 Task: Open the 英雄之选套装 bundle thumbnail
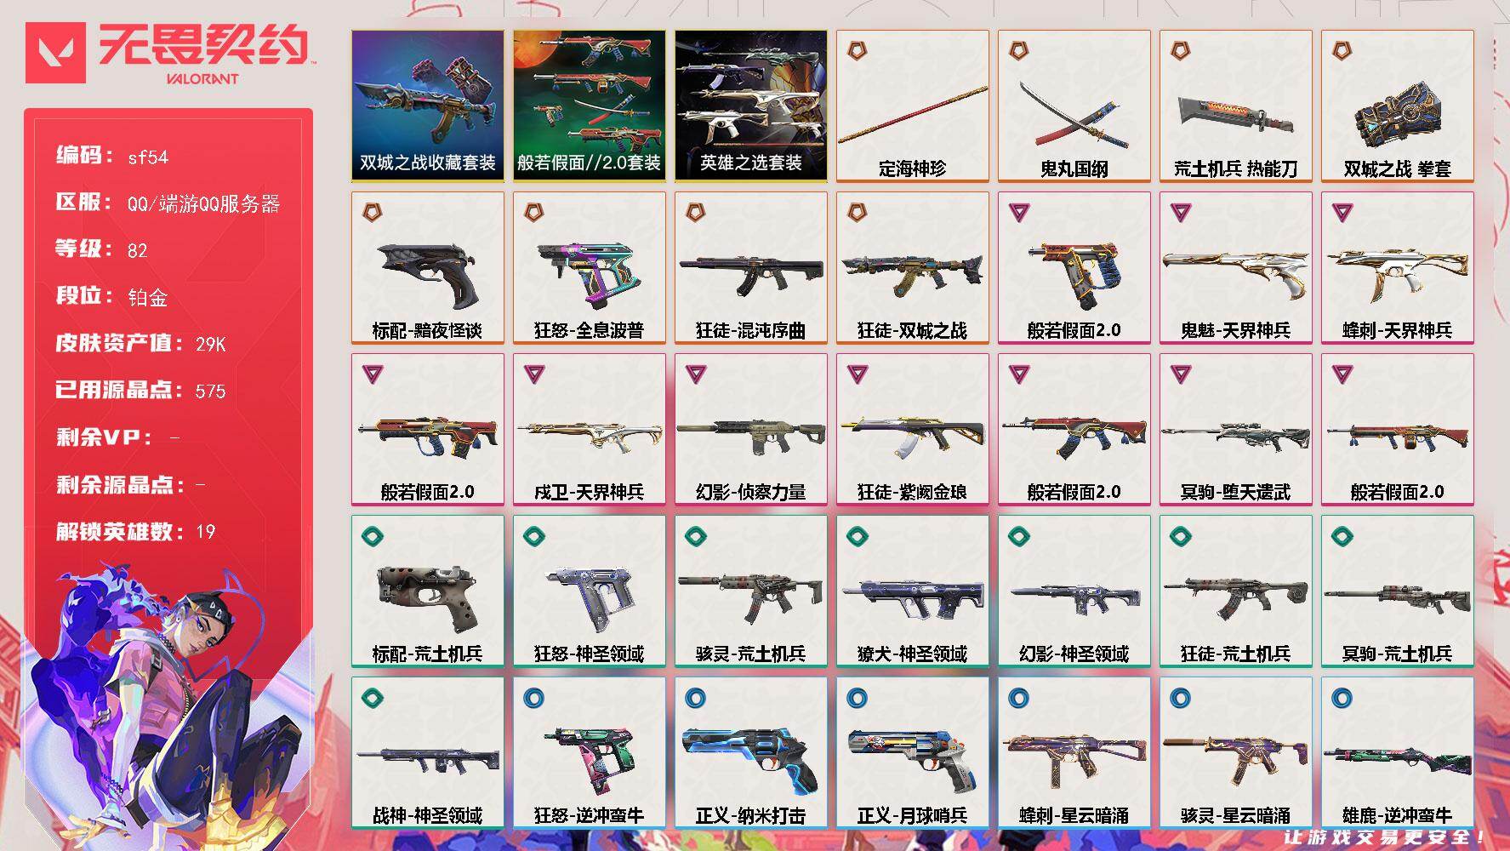751,106
